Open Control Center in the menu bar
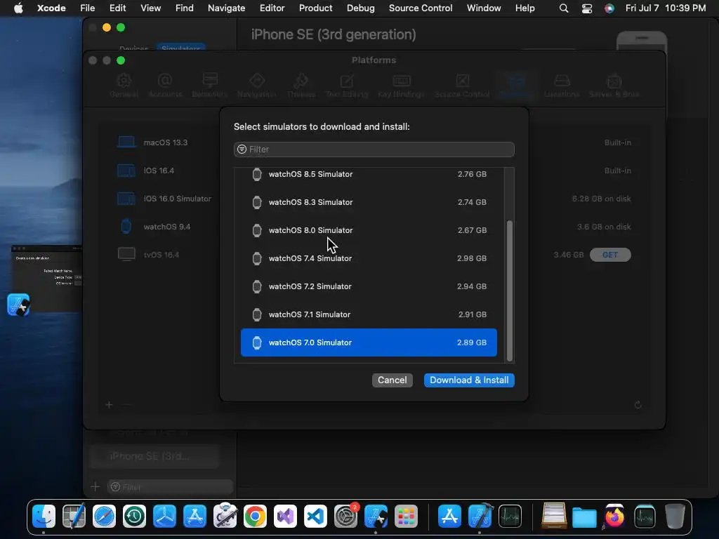 coord(587,8)
